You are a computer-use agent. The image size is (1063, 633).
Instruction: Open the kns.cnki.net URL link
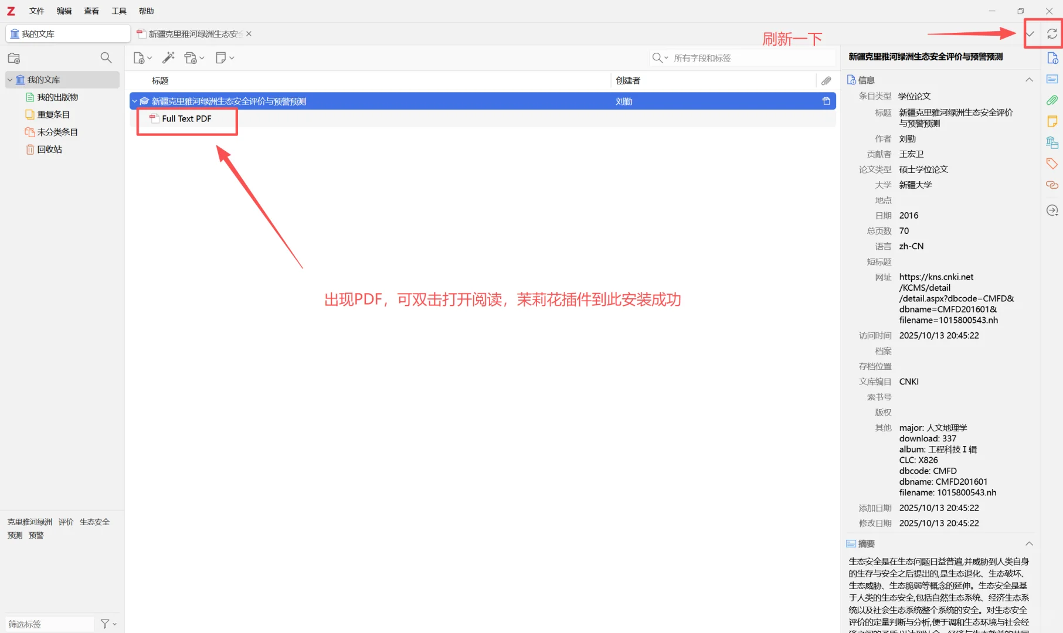(936, 277)
